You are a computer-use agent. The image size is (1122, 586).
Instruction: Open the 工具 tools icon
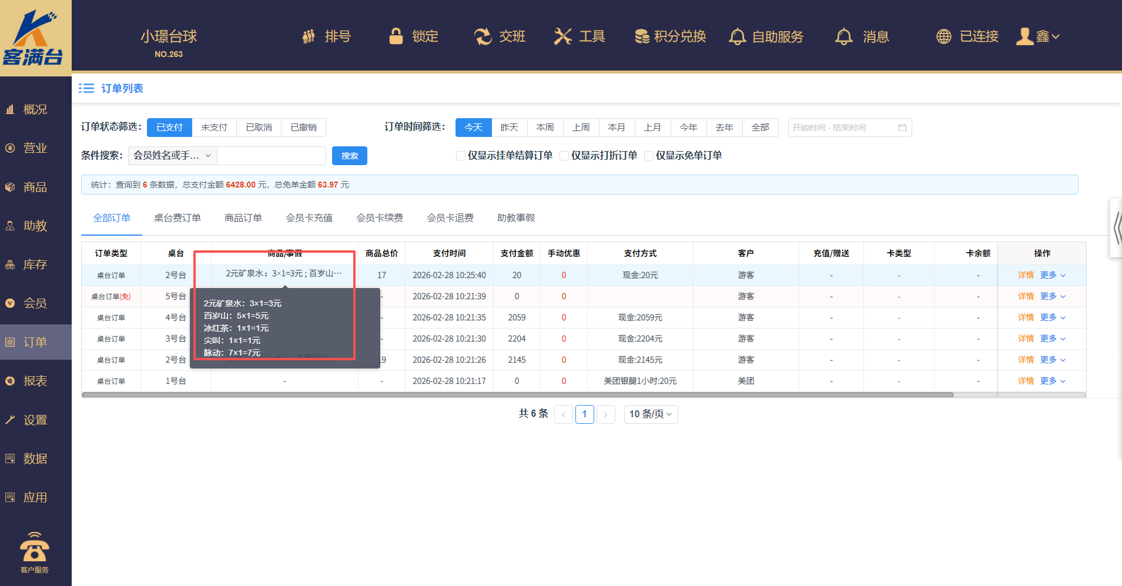[562, 36]
